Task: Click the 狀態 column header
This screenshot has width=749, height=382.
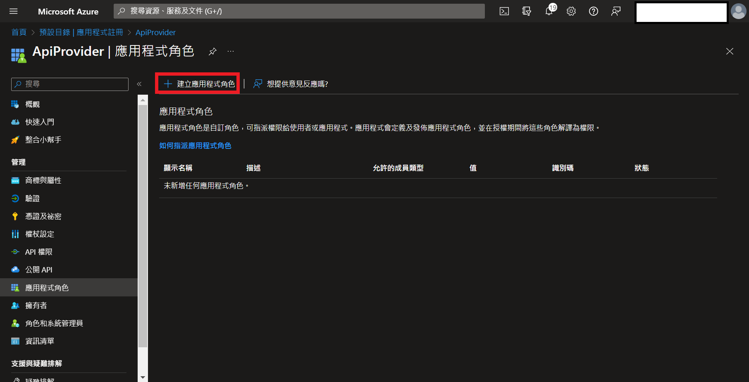Action: click(x=642, y=168)
